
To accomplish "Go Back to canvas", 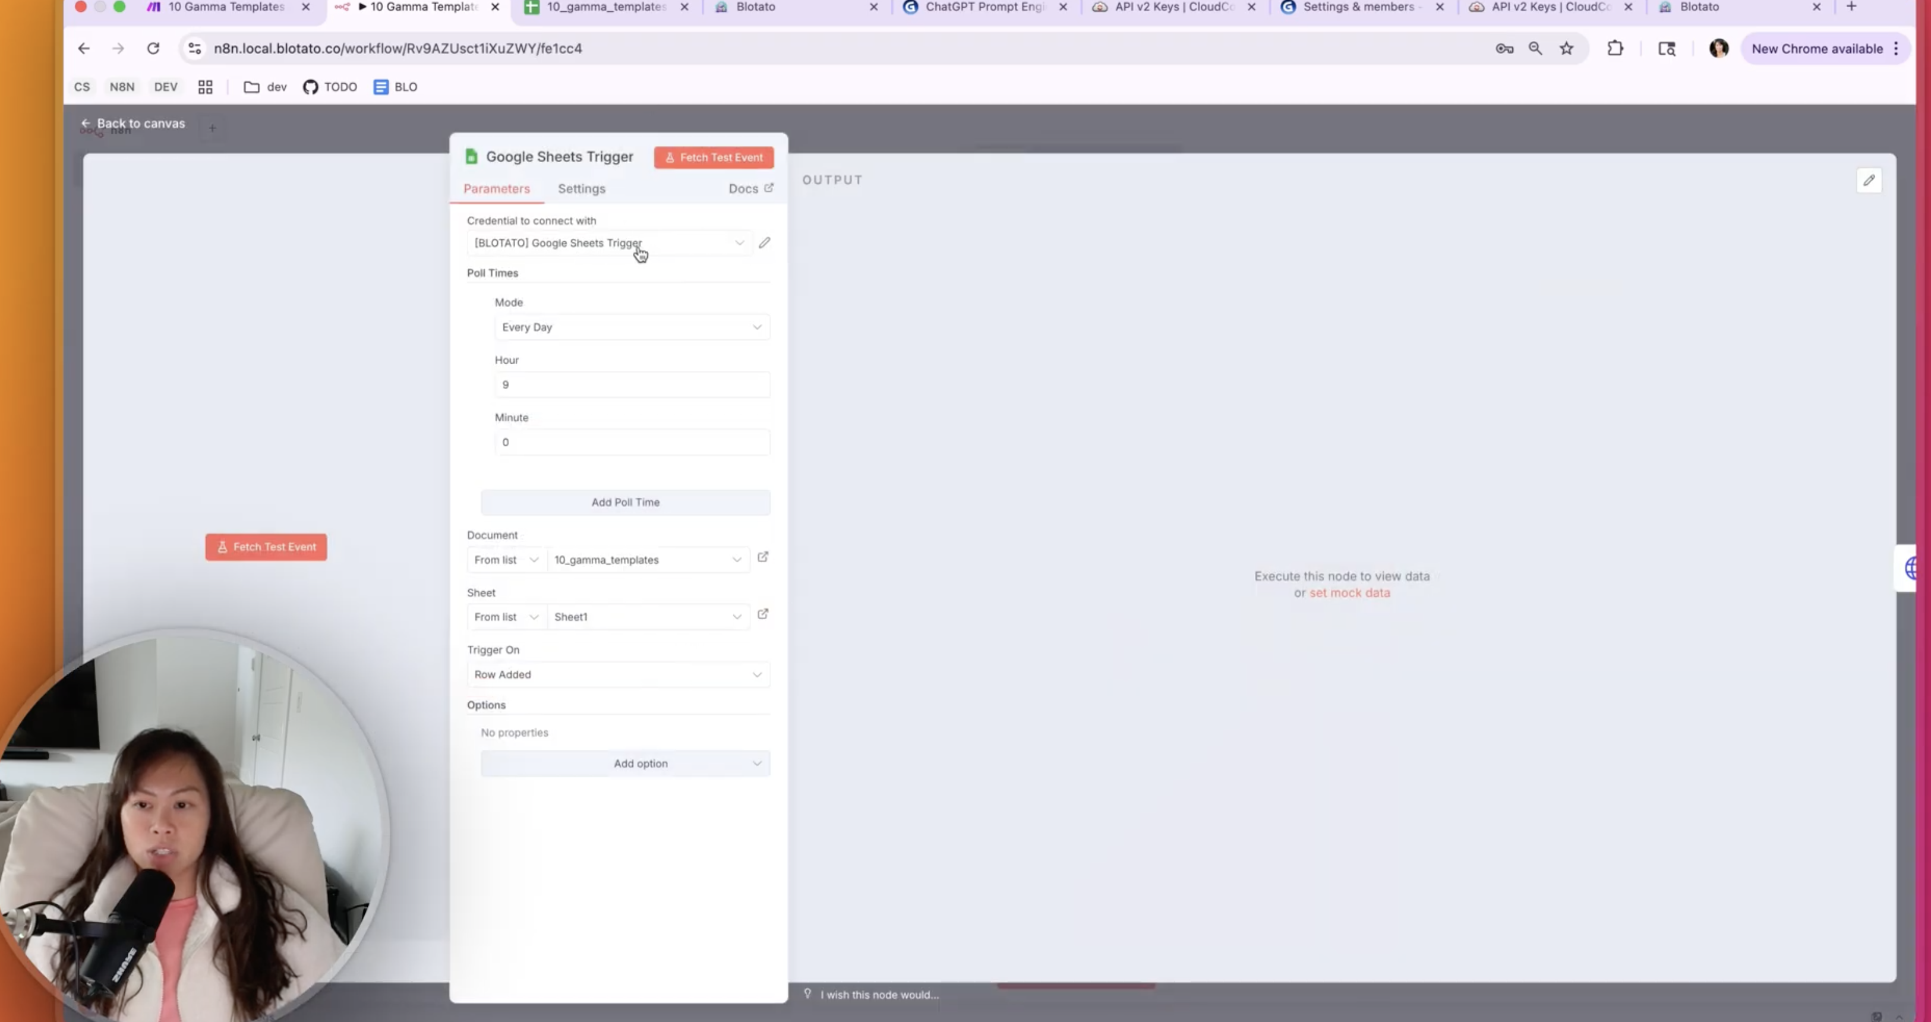I will [x=132, y=124].
